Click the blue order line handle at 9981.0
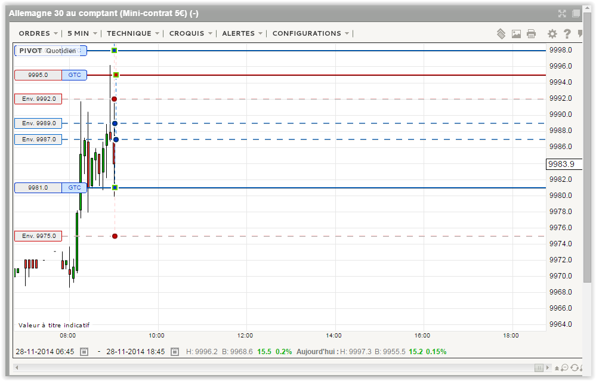The image size is (596, 381). pos(115,188)
